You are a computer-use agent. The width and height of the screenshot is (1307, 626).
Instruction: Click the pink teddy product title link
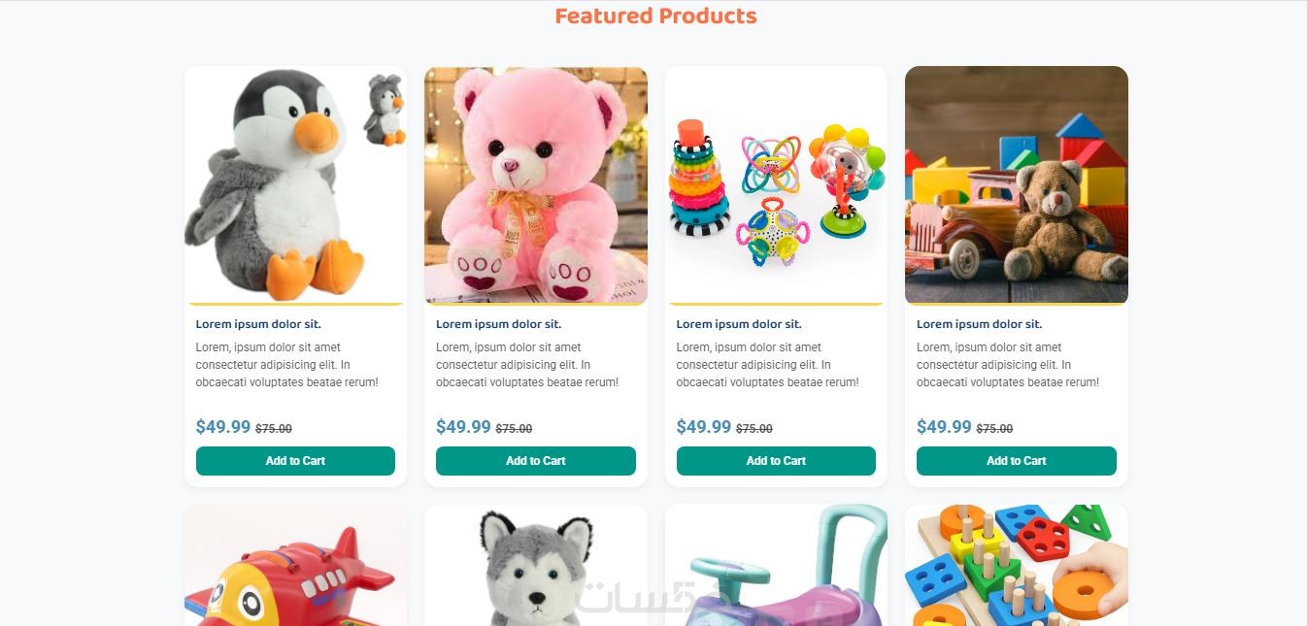(x=498, y=324)
